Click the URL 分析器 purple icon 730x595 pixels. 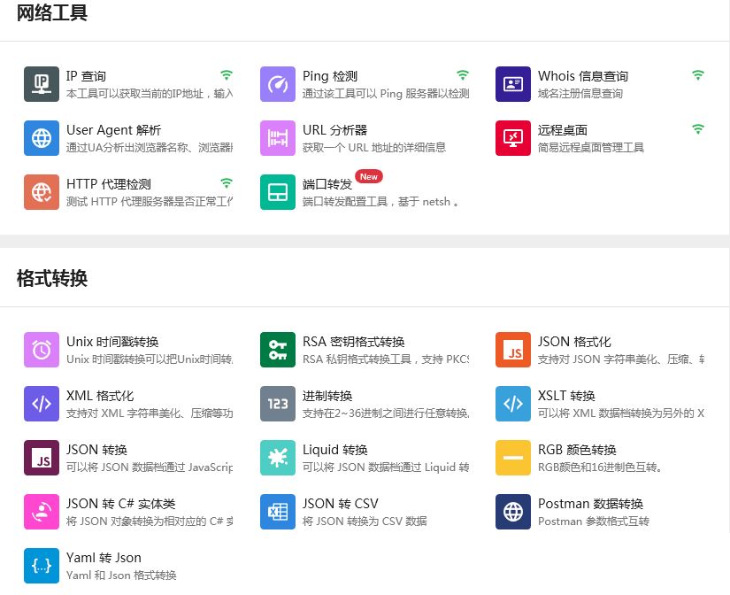point(278,138)
